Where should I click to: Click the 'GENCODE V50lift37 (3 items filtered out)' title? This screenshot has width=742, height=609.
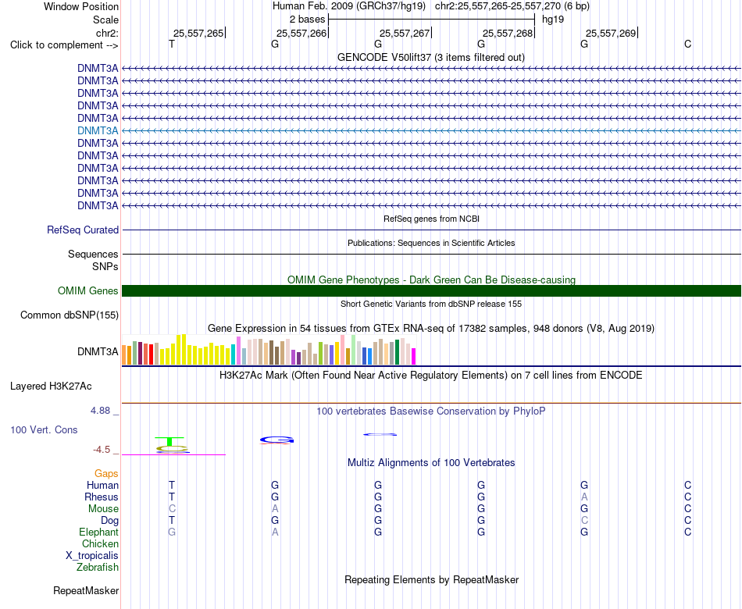431,57
